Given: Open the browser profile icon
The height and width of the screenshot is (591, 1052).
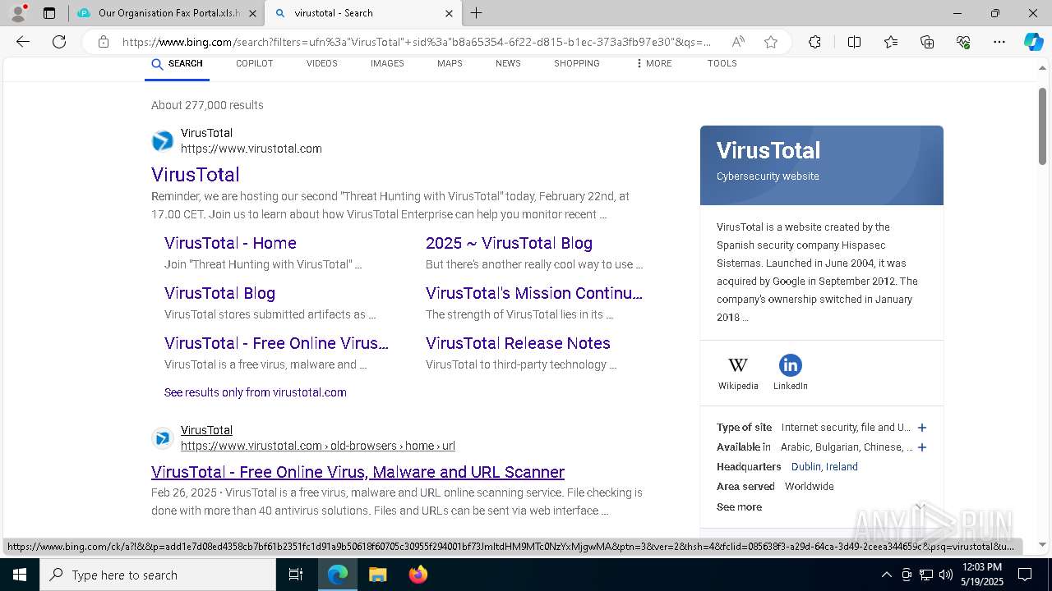Looking at the screenshot, I should [x=17, y=13].
